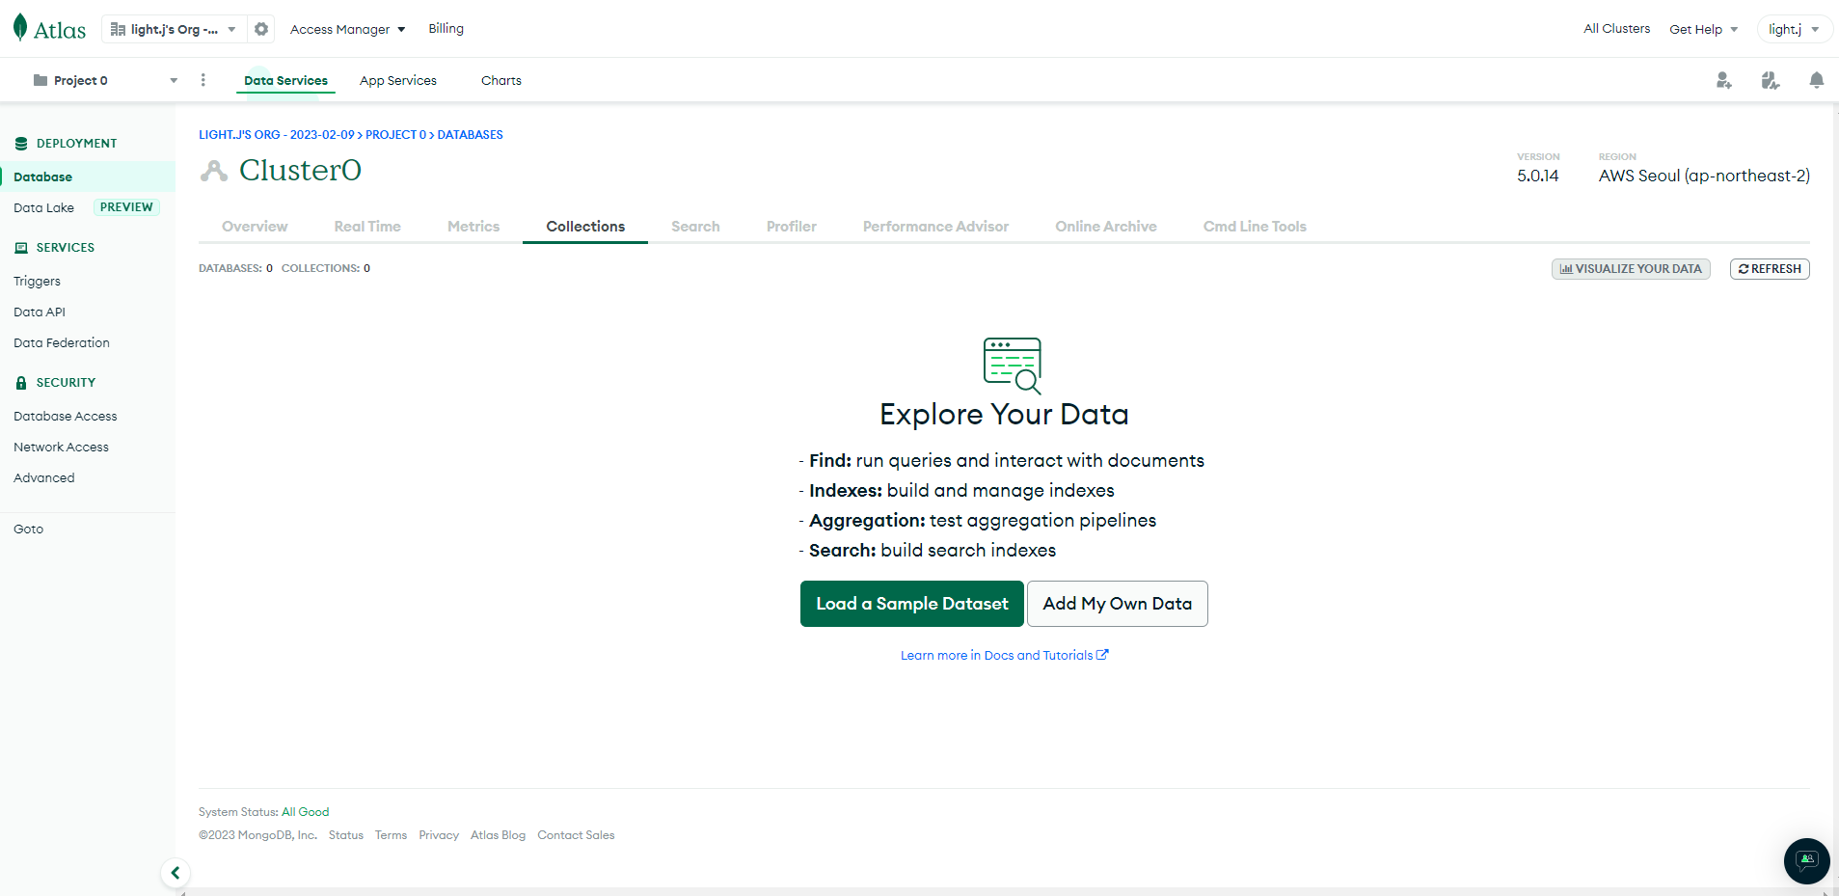The width and height of the screenshot is (1839, 896).
Task: Expand the Access Manager dropdown
Action: (348, 29)
